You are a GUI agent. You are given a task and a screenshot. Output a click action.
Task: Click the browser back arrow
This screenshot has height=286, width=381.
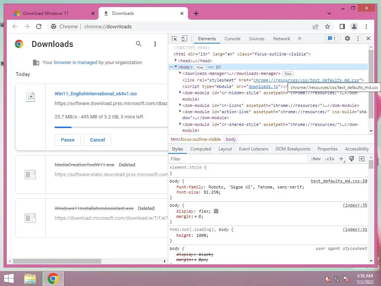15,26
